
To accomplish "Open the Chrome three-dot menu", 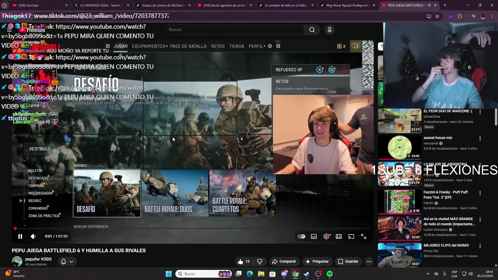I will pyautogui.click(x=492, y=16).
